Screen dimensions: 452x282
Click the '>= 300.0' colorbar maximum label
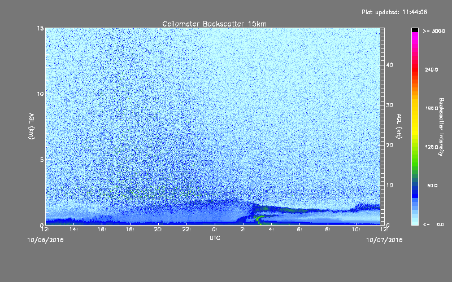point(434,31)
